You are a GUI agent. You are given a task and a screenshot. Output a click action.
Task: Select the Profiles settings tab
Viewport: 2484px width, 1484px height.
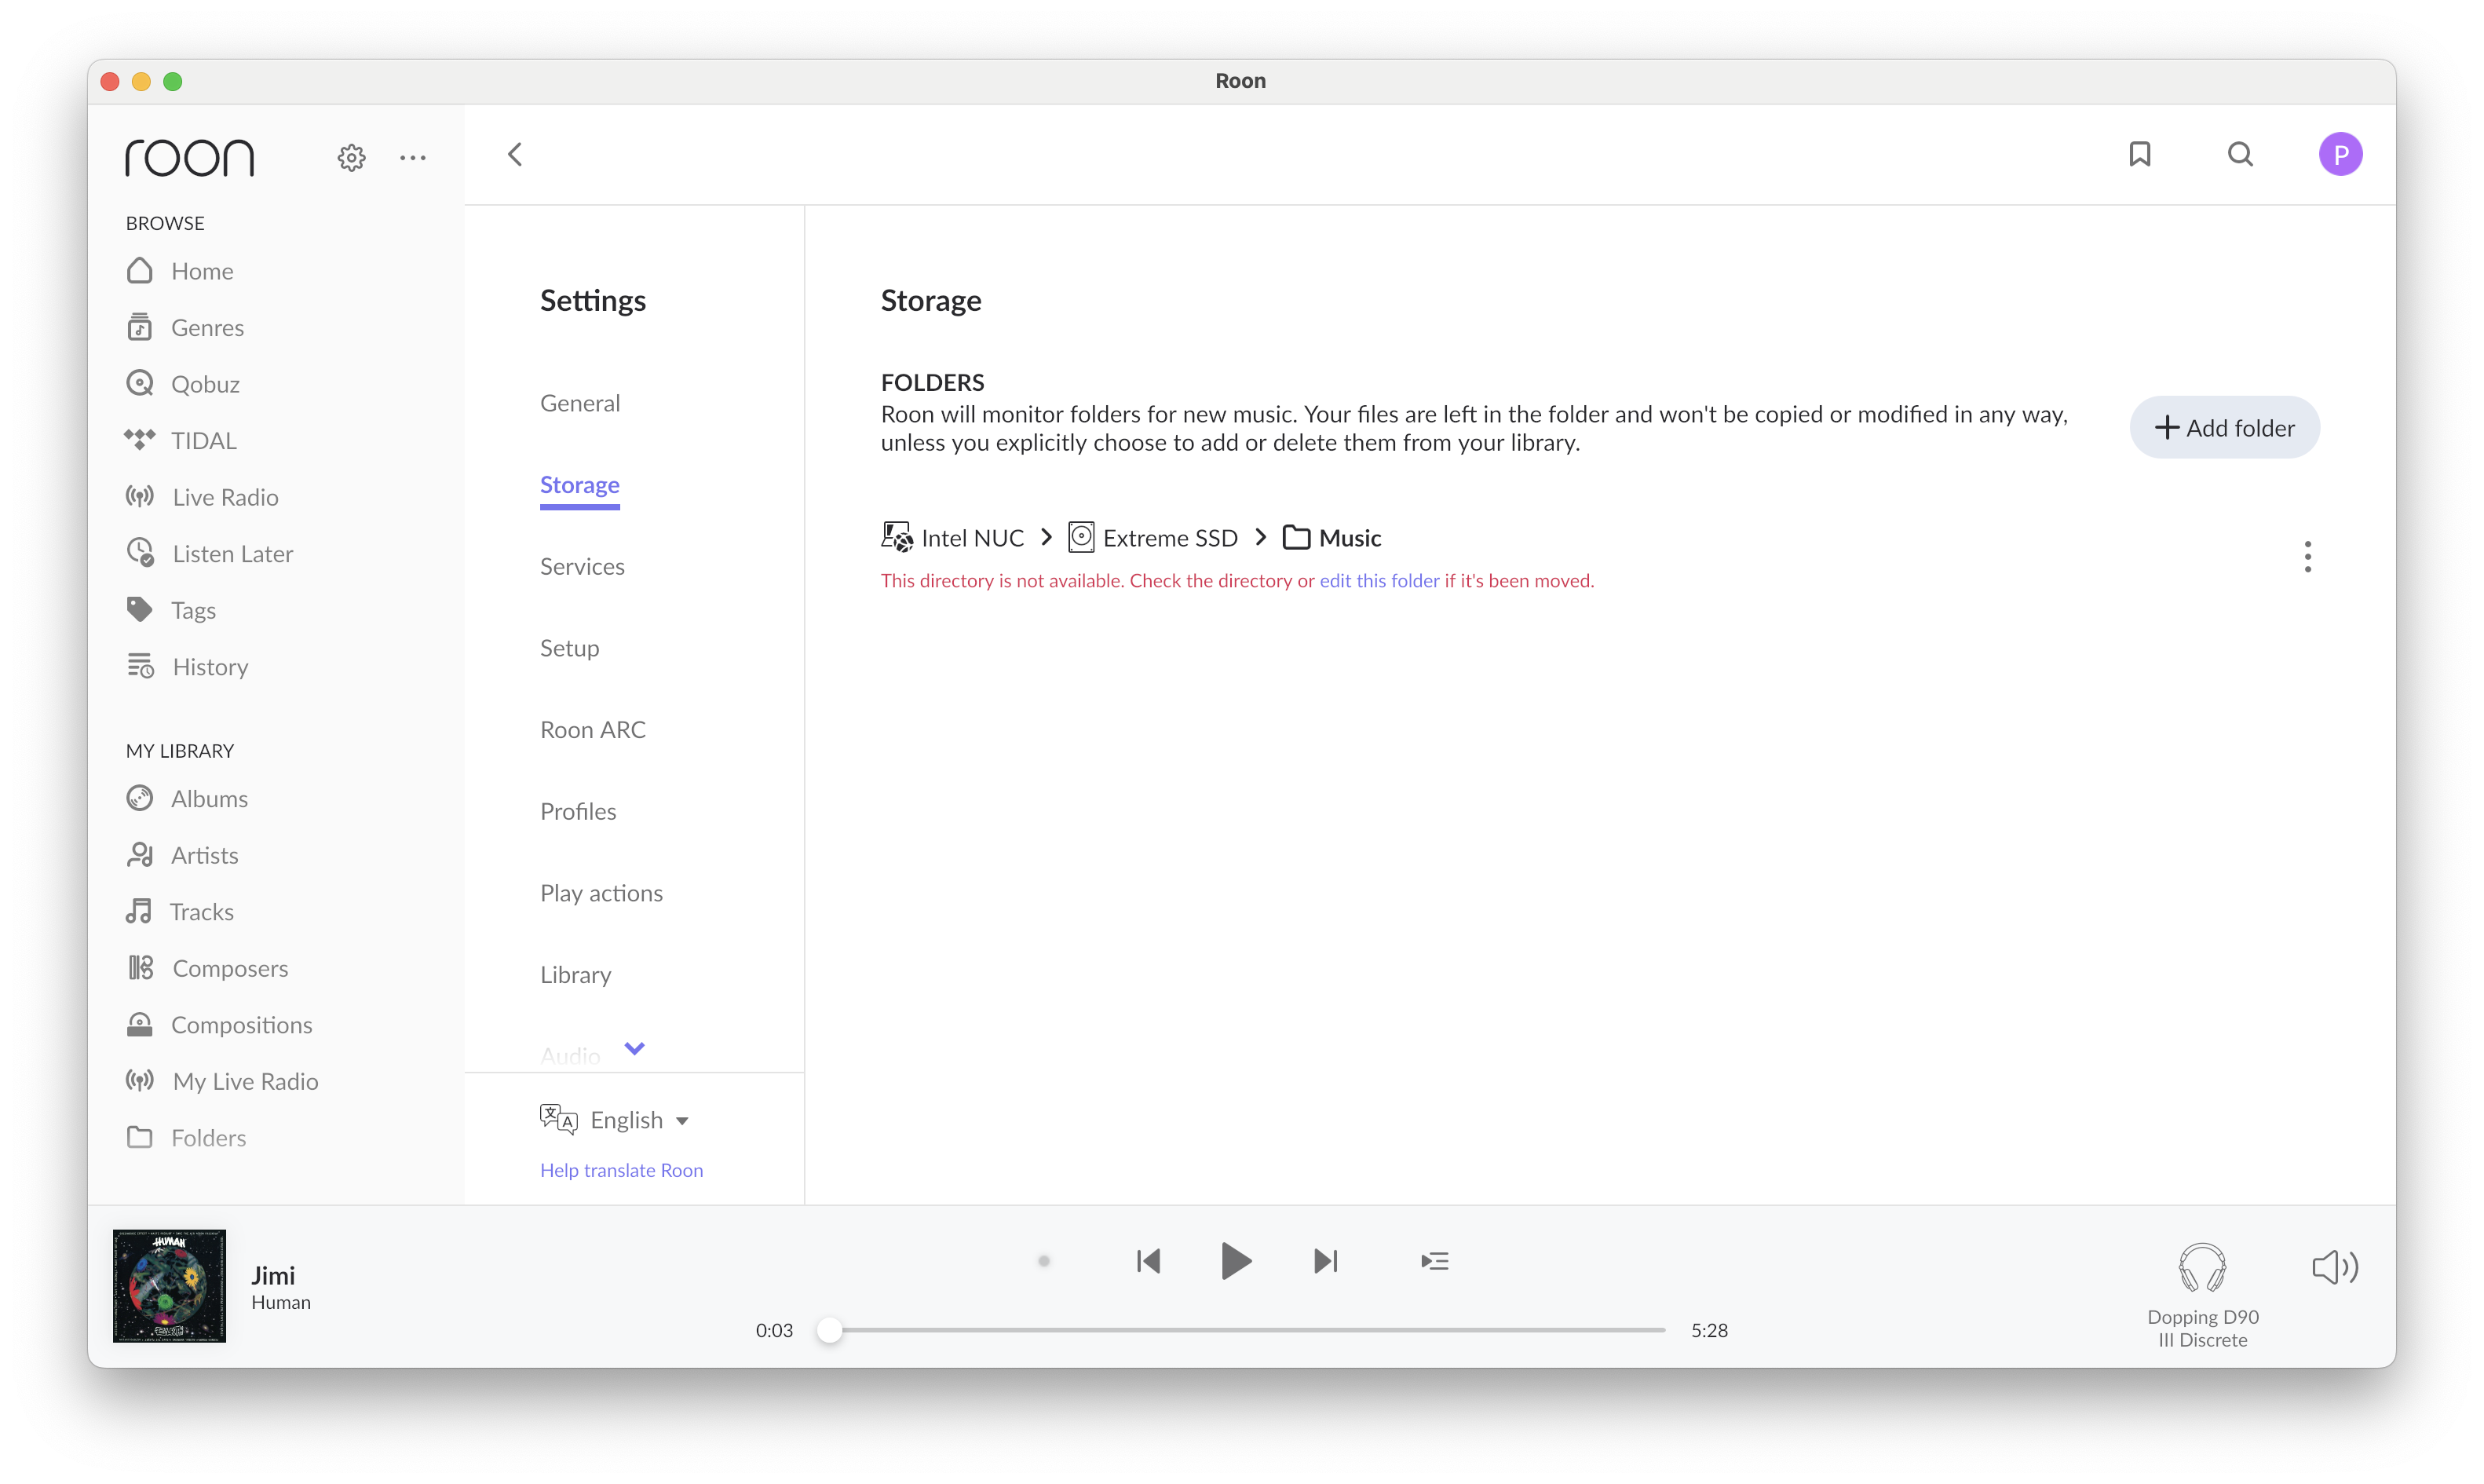(578, 811)
